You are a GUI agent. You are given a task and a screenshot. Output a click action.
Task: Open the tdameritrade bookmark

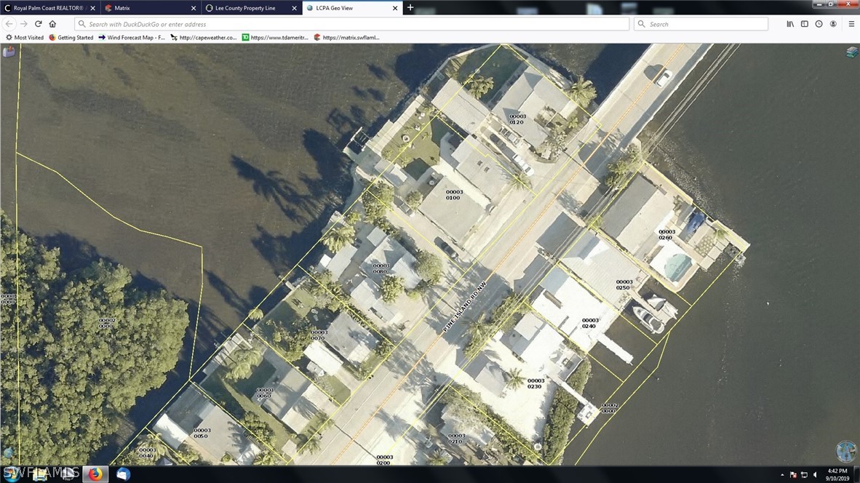click(x=275, y=37)
